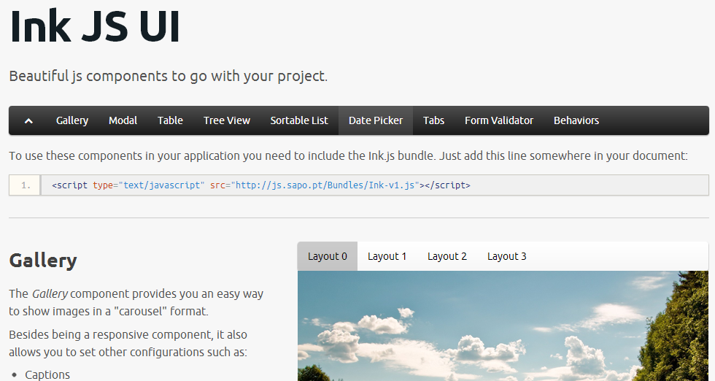Open Sortable List in the nav bar
This screenshot has height=381, width=715.
[299, 120]
